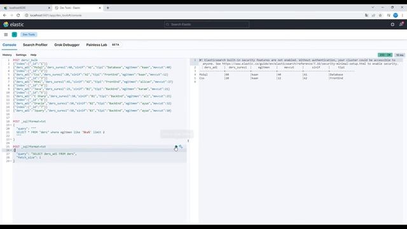Open the Grok Debugger tab
Screen dimensions: 407x229
[67, 45]
